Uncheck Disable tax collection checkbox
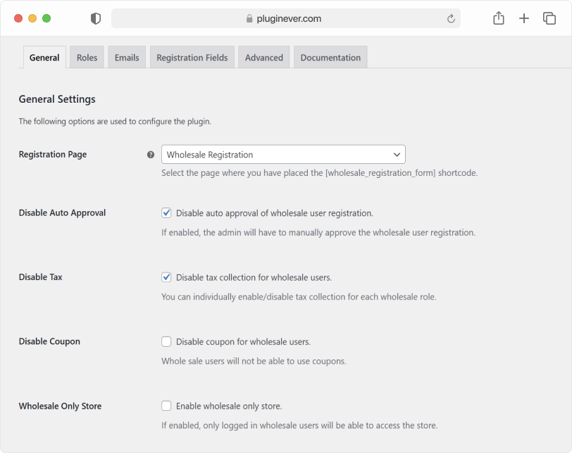Viewport: 572px width, 453px height. [166, 277]
